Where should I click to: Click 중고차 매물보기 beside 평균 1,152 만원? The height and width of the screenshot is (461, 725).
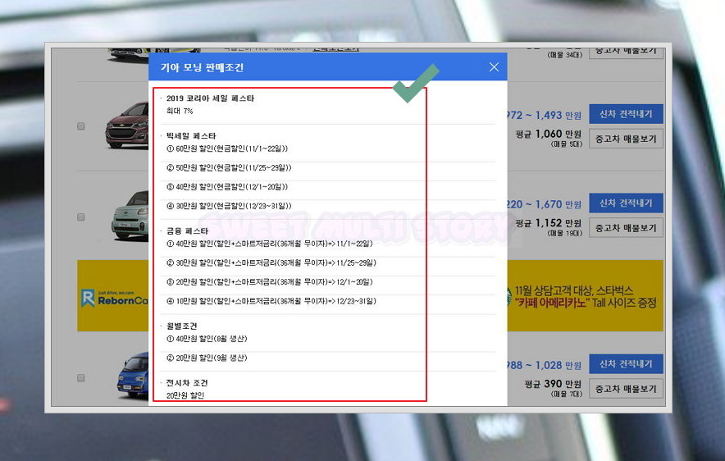pos(626,228)
